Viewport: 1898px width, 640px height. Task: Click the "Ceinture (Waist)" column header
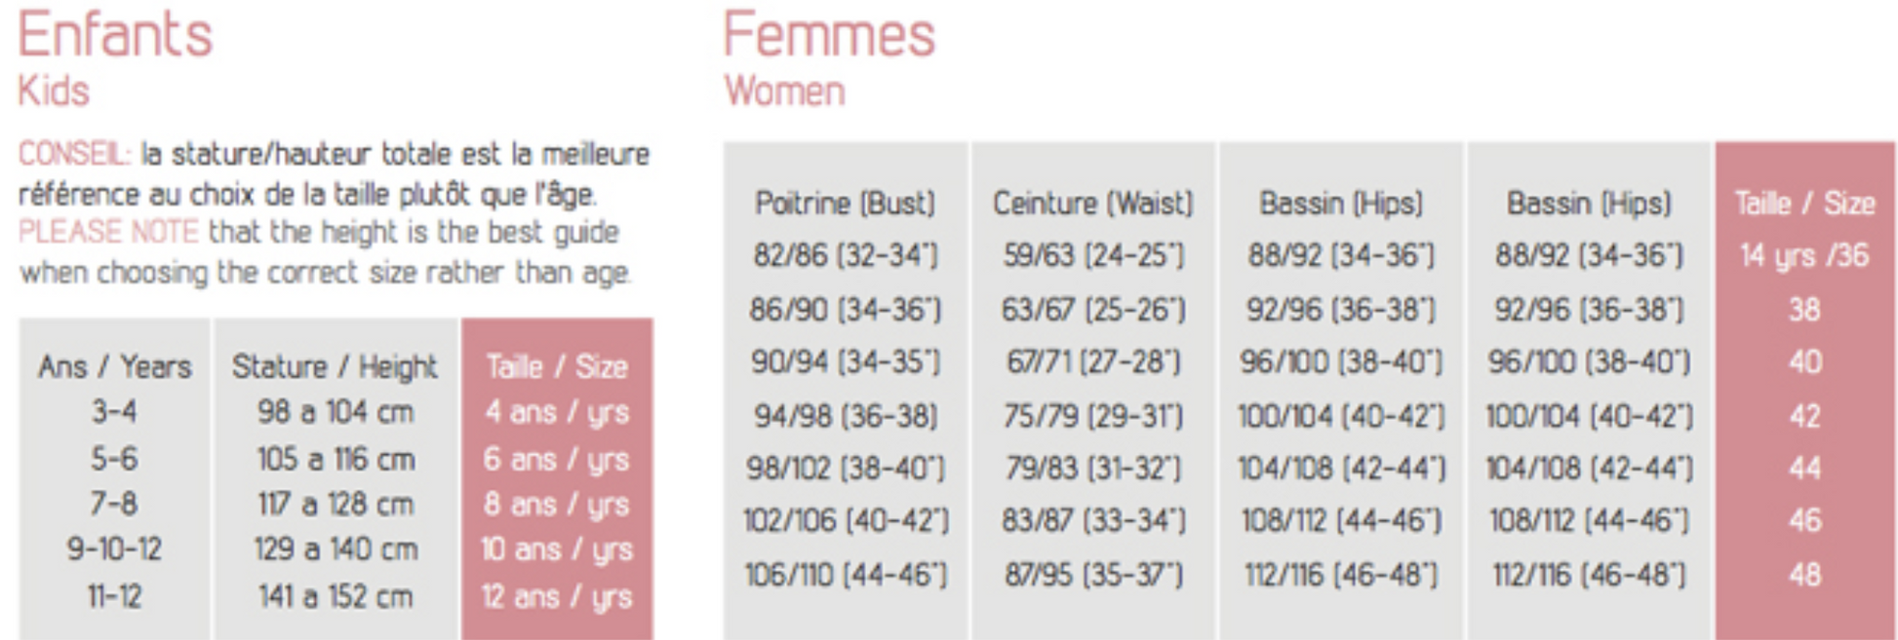[x=1092, y=203]
